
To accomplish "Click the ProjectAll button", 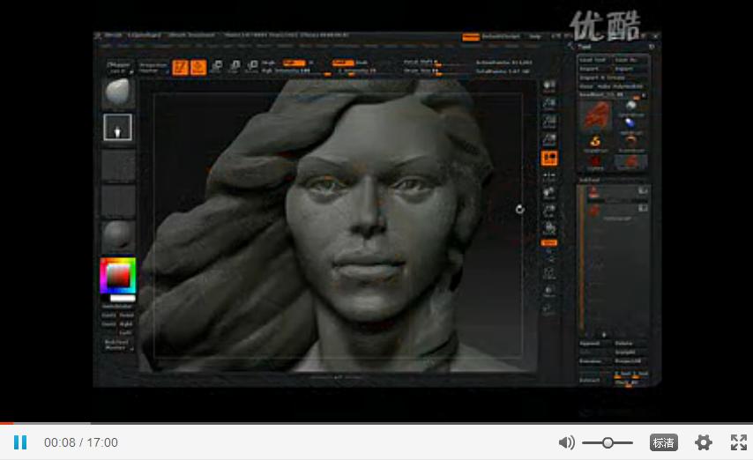I will (x=630, y=361).
